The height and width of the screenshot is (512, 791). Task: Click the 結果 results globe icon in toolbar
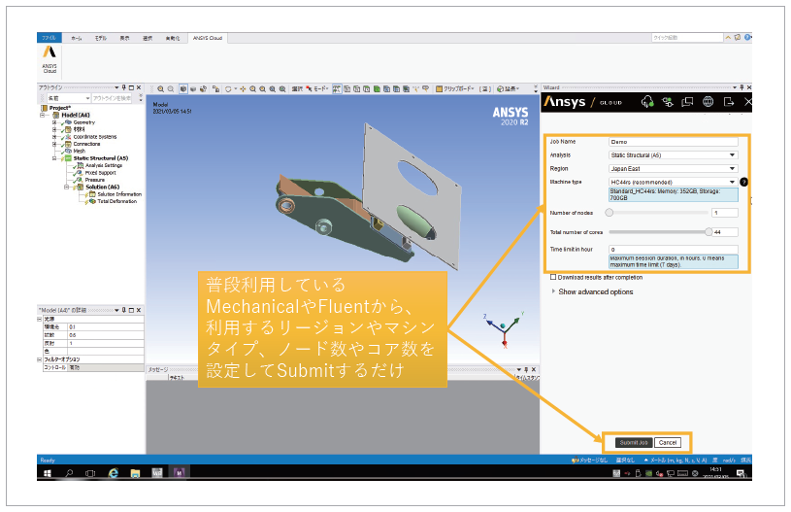(x=500, y=88)
